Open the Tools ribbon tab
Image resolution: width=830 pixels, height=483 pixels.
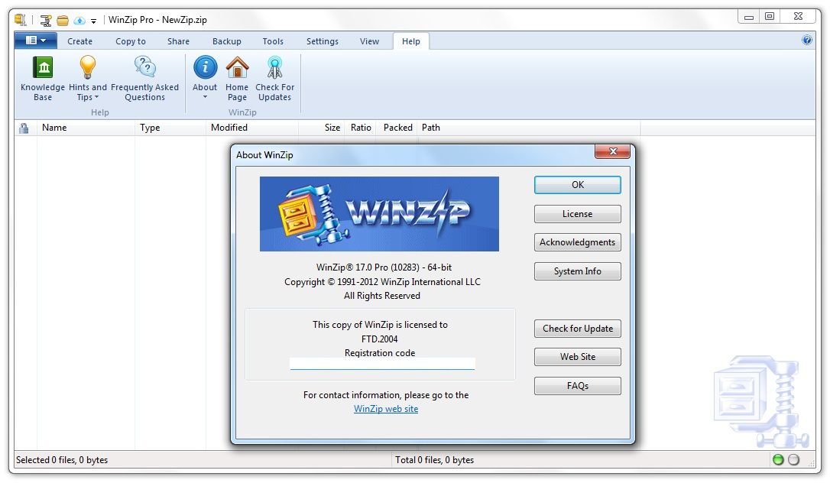pos(273,41)
